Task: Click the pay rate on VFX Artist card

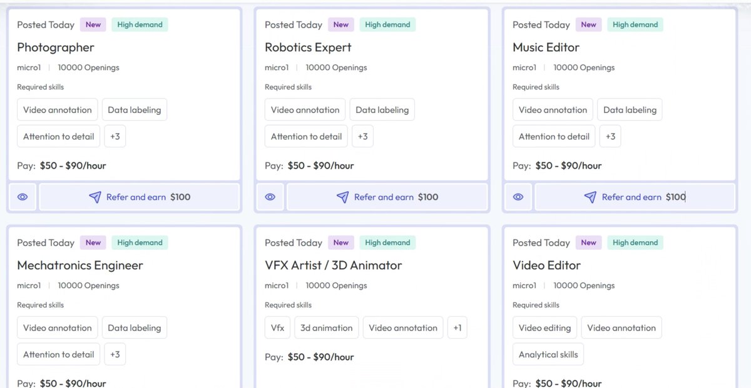Action: click(320, 357)
